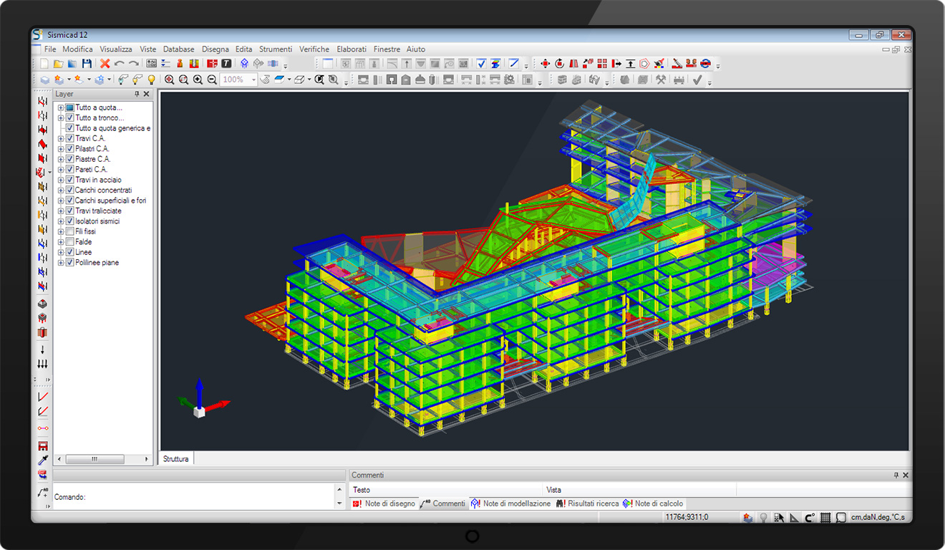Image resolution: width=945 pixels, height=550 pixels.
Task: Open the 100% zoom level dropdown
Action: click(253, 79)
